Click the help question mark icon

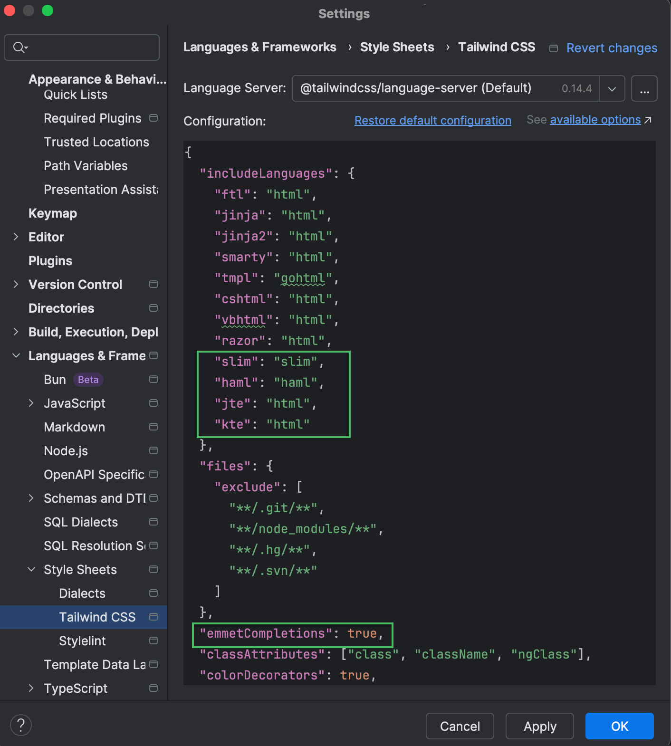[21, 726]
